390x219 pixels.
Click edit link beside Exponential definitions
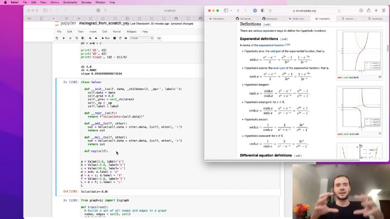tap(284, 39)
